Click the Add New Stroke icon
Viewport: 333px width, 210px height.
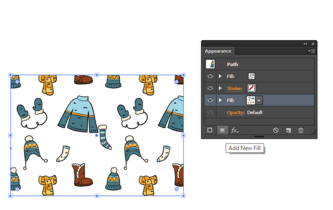tap(210, 130)
